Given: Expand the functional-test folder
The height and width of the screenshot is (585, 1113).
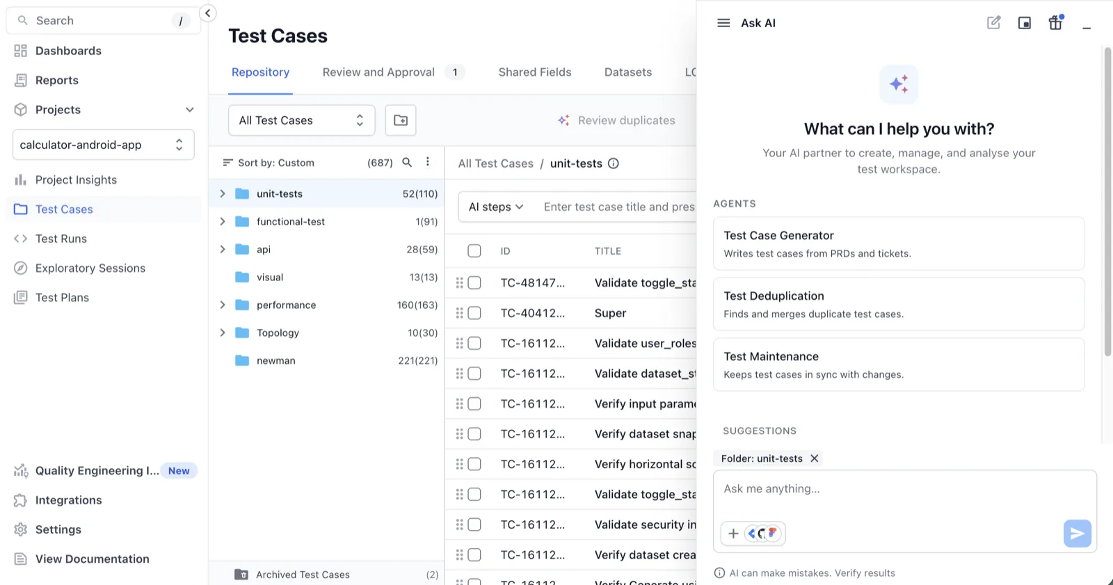Looking at the screenshot, I should (223, 221).
